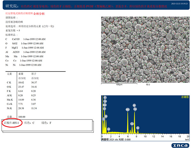Click the INCA logo at bottom right
Viewport: 193px width, 148px height.
click(180, 145)
